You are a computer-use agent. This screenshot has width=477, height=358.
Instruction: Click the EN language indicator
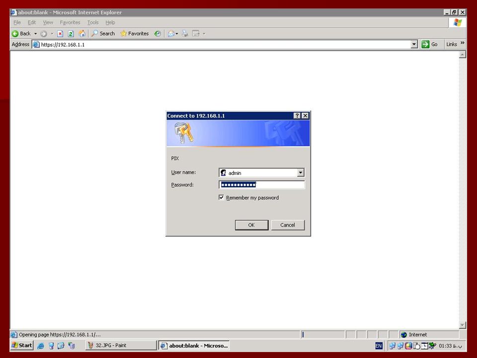[379, 346]
